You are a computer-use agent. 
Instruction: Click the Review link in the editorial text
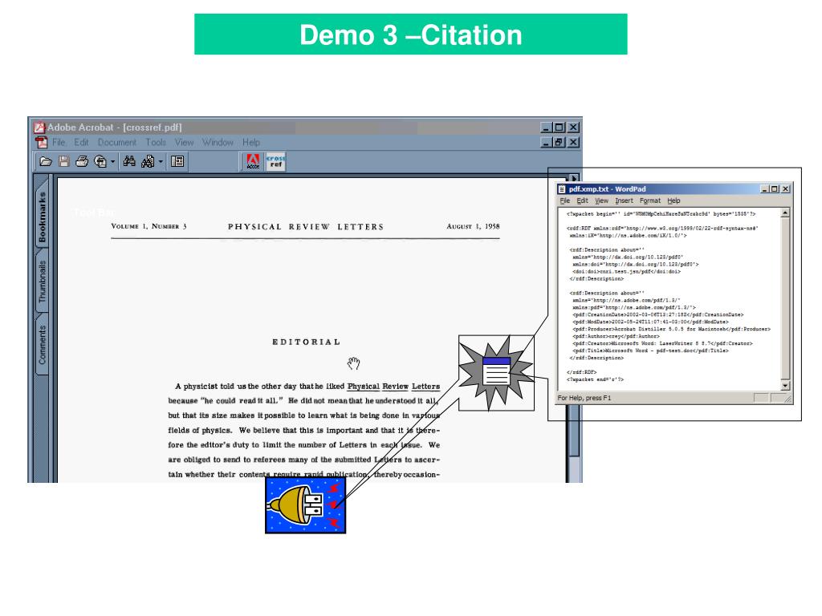coord(395,387)
